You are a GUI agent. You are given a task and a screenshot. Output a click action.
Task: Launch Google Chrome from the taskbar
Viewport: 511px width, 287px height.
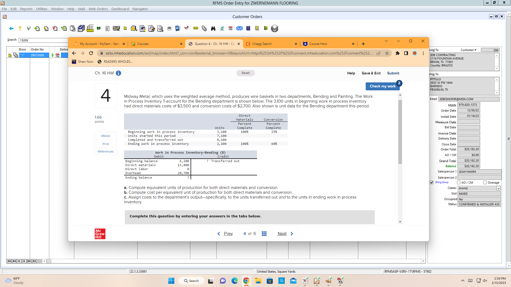pos(246,280)
